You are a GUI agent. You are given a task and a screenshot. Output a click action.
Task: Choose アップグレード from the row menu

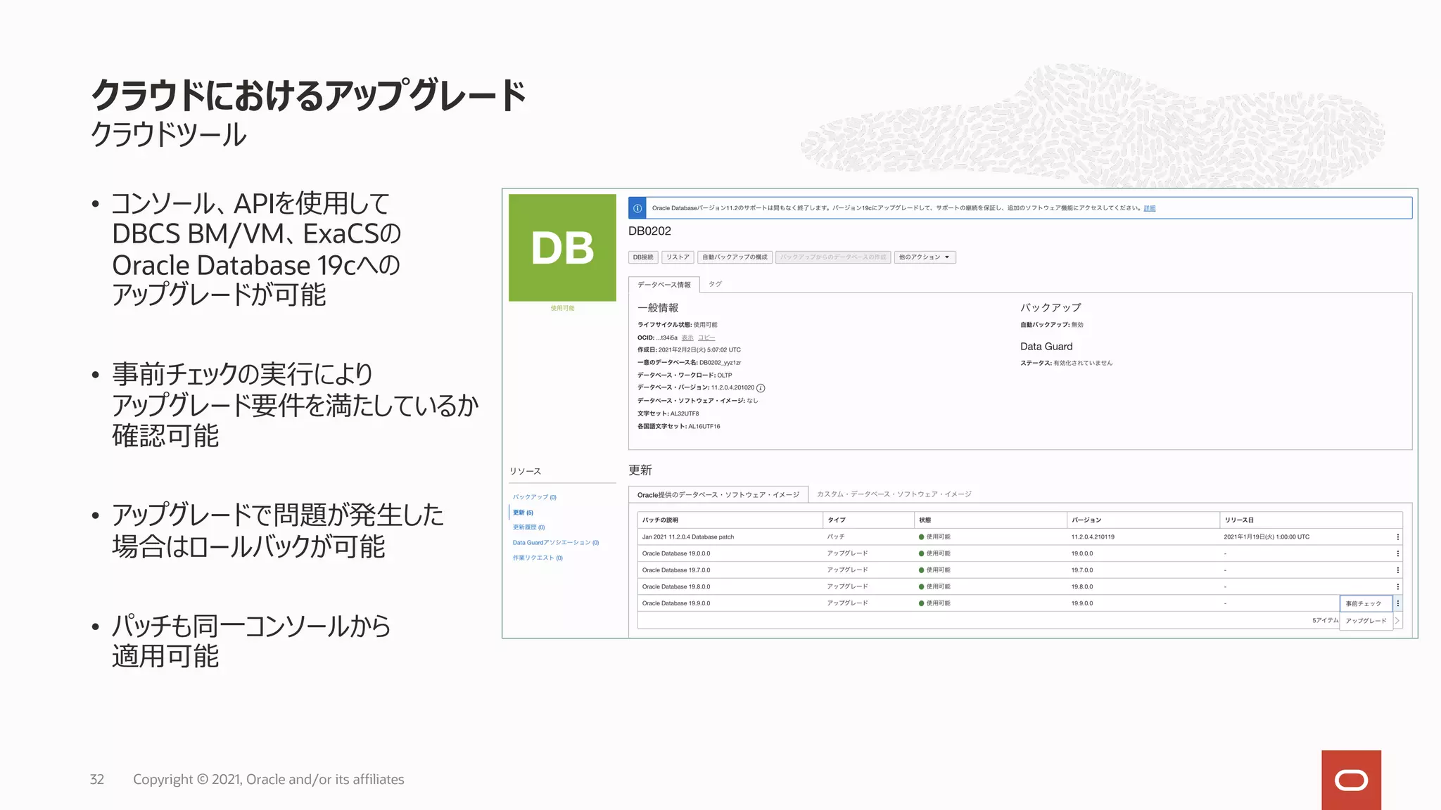(x=1365, y=621)
